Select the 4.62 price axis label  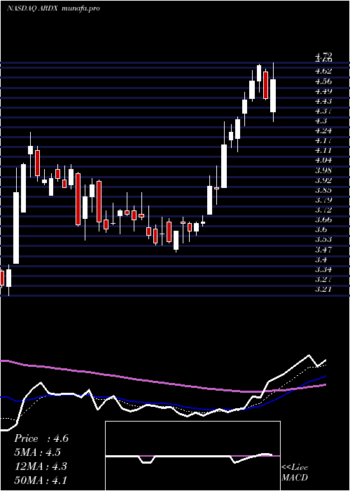point(323,72)
